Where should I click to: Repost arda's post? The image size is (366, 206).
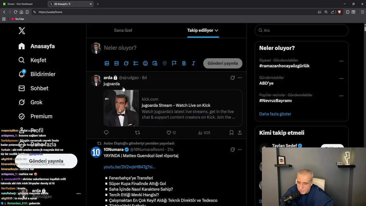[138, 132]
